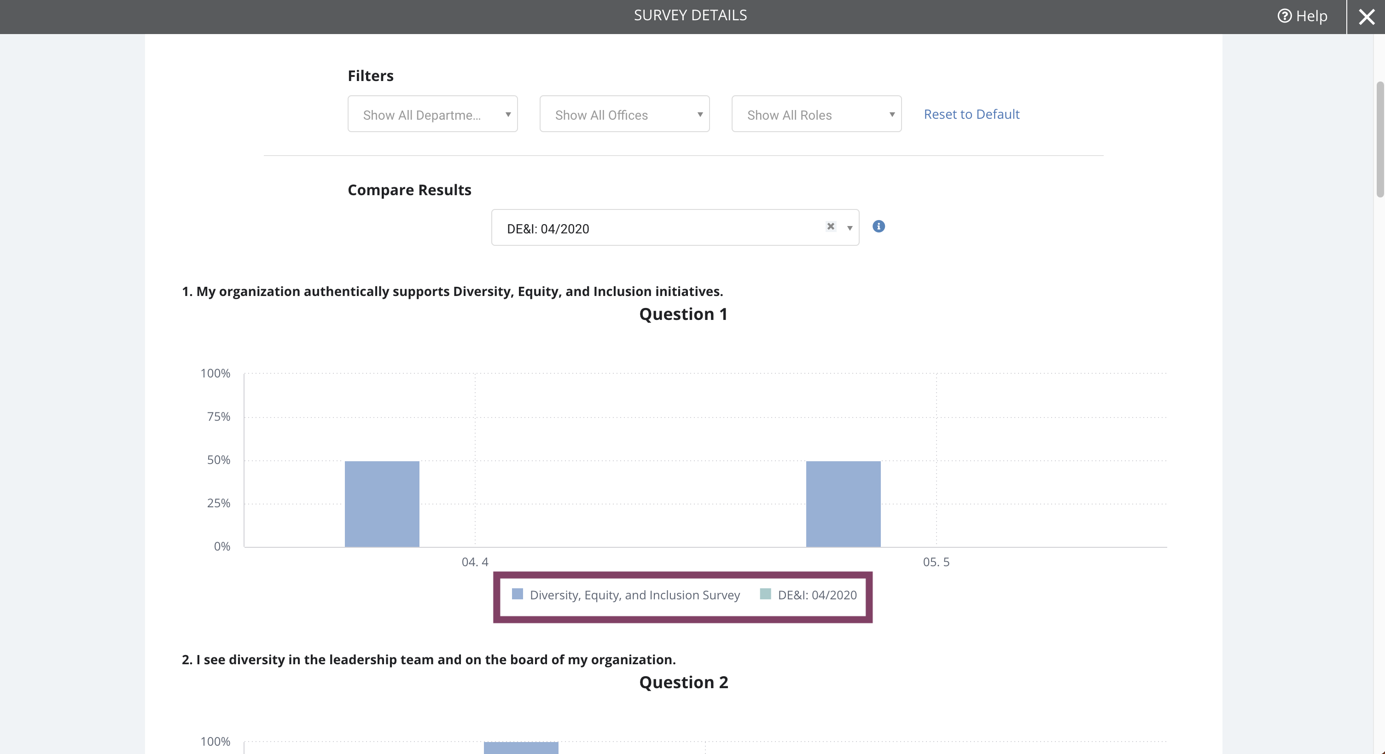Screen dimensions: 1385x754
Task: Click question 2 statement about leadership diversity
Action: click(429, 660)
